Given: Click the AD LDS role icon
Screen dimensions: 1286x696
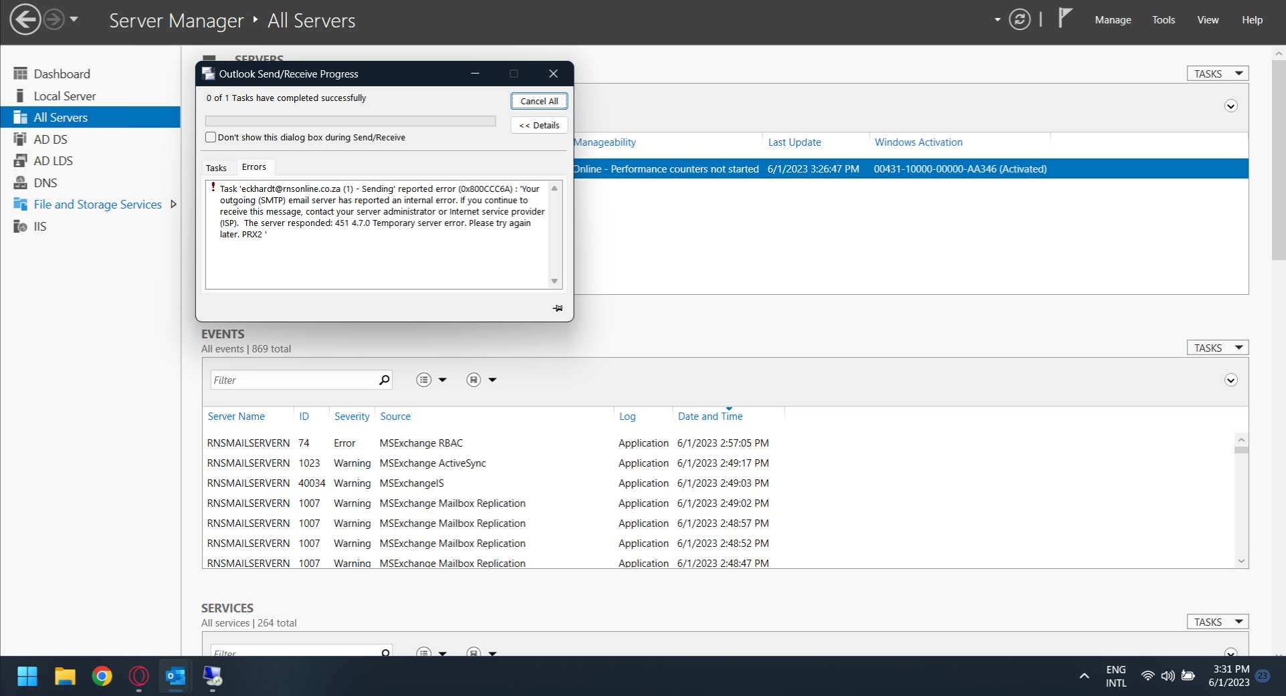Looking at the screenshot, I should point(21,160).
